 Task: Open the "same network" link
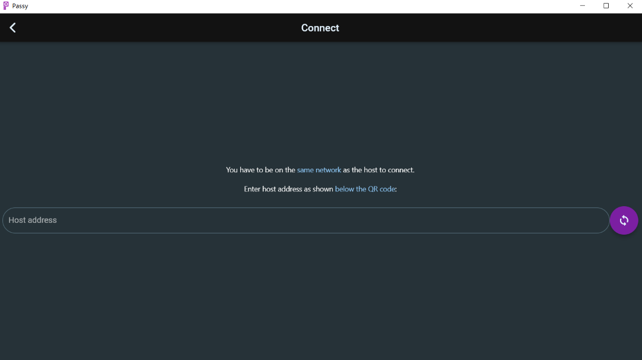click(x=319, y=170)
